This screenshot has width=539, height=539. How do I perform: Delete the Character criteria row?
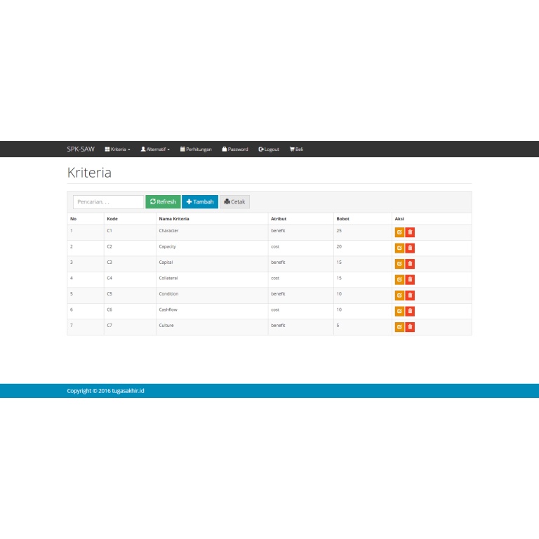coord(410,232)
